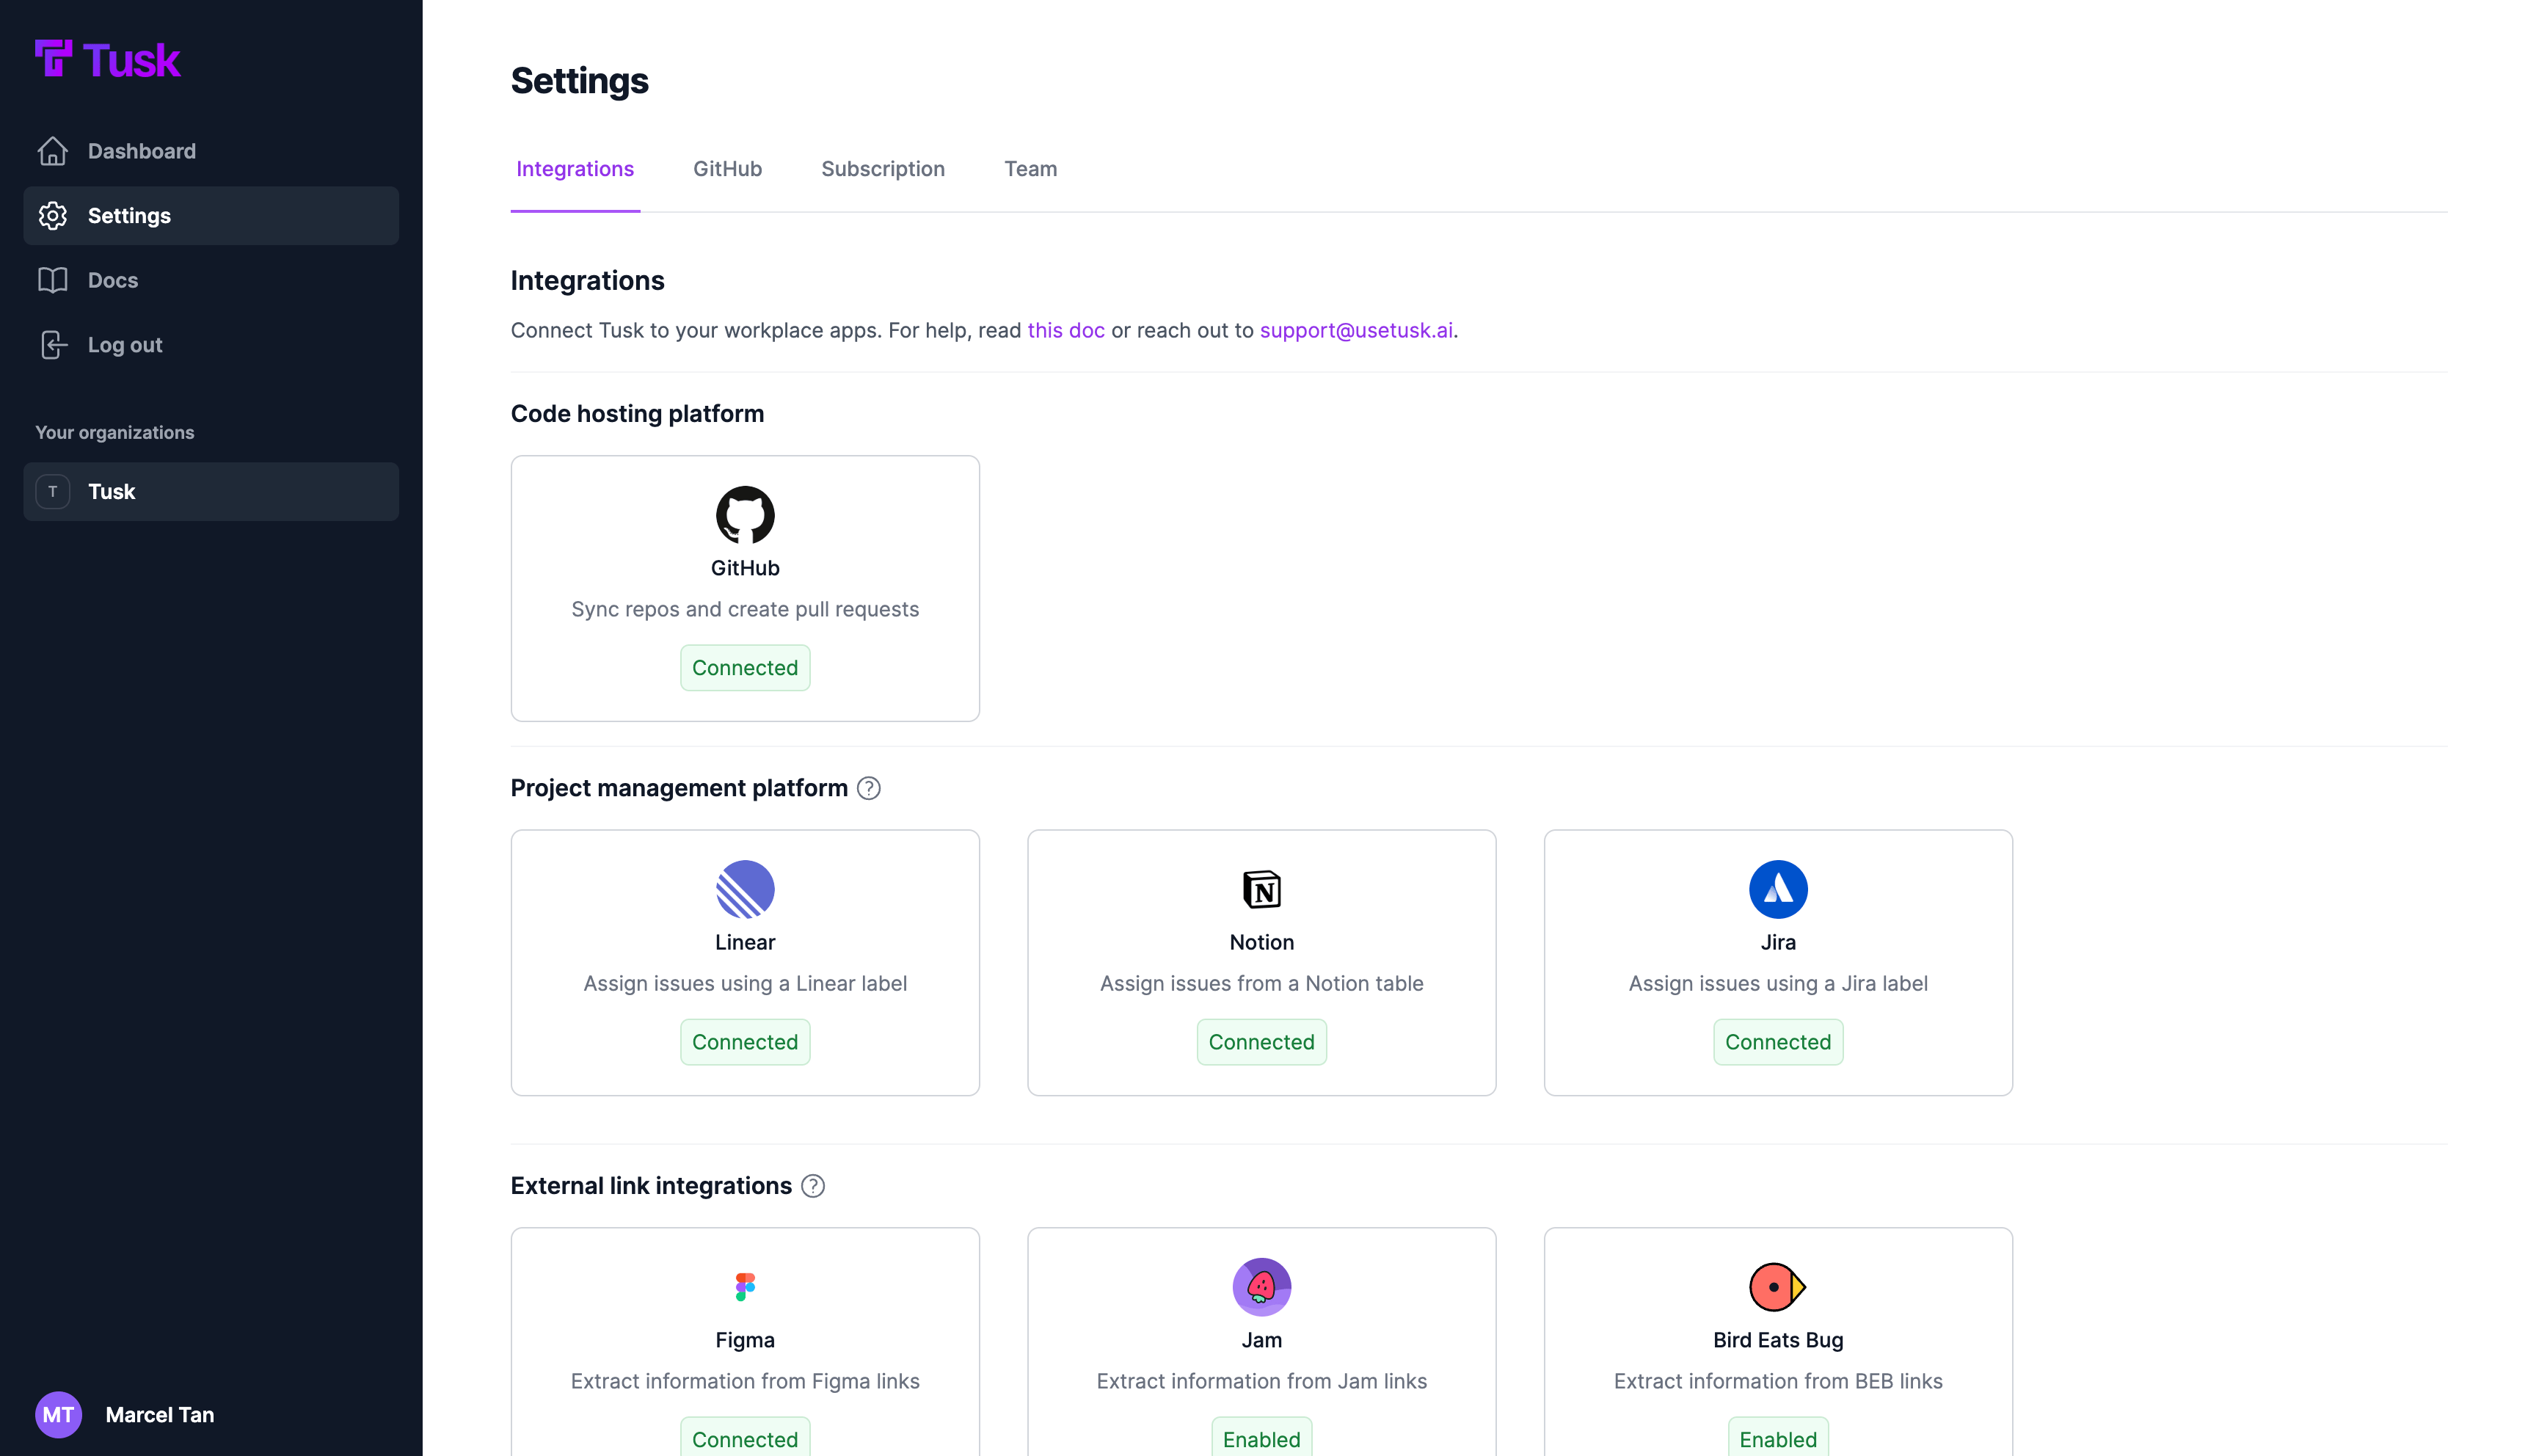Click 'Extract information from BEB links'
The image size is (2536, 1456).
pos(1778,1382)
